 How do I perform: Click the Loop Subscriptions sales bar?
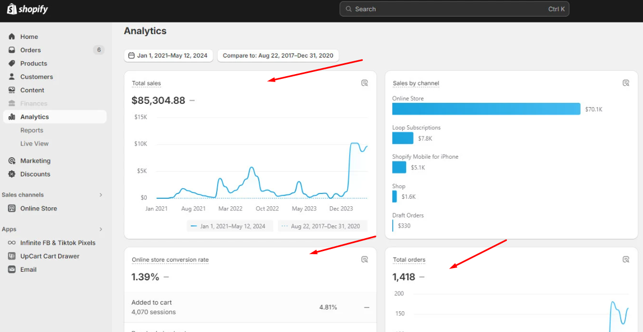403,138
